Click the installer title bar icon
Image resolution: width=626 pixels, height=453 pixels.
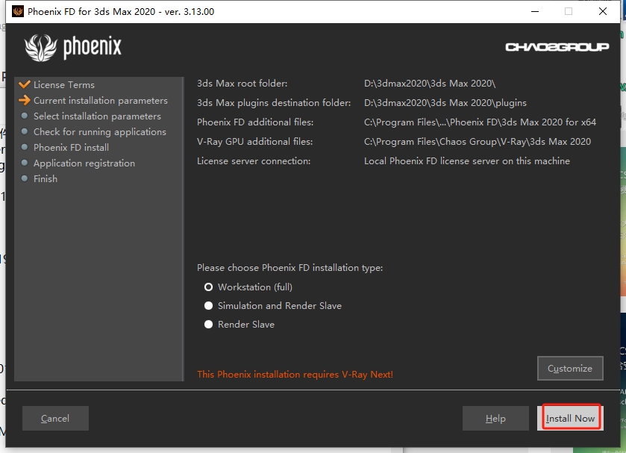[x=18, y=11]
